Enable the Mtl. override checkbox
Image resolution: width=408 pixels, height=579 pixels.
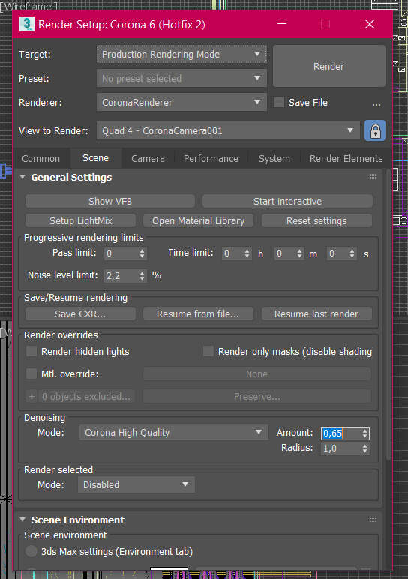(31, 373)
